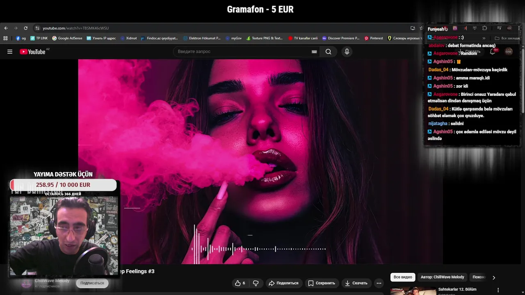Open the Google AdSense bookmark
This screenshot has width=525, height=295.
67,38
